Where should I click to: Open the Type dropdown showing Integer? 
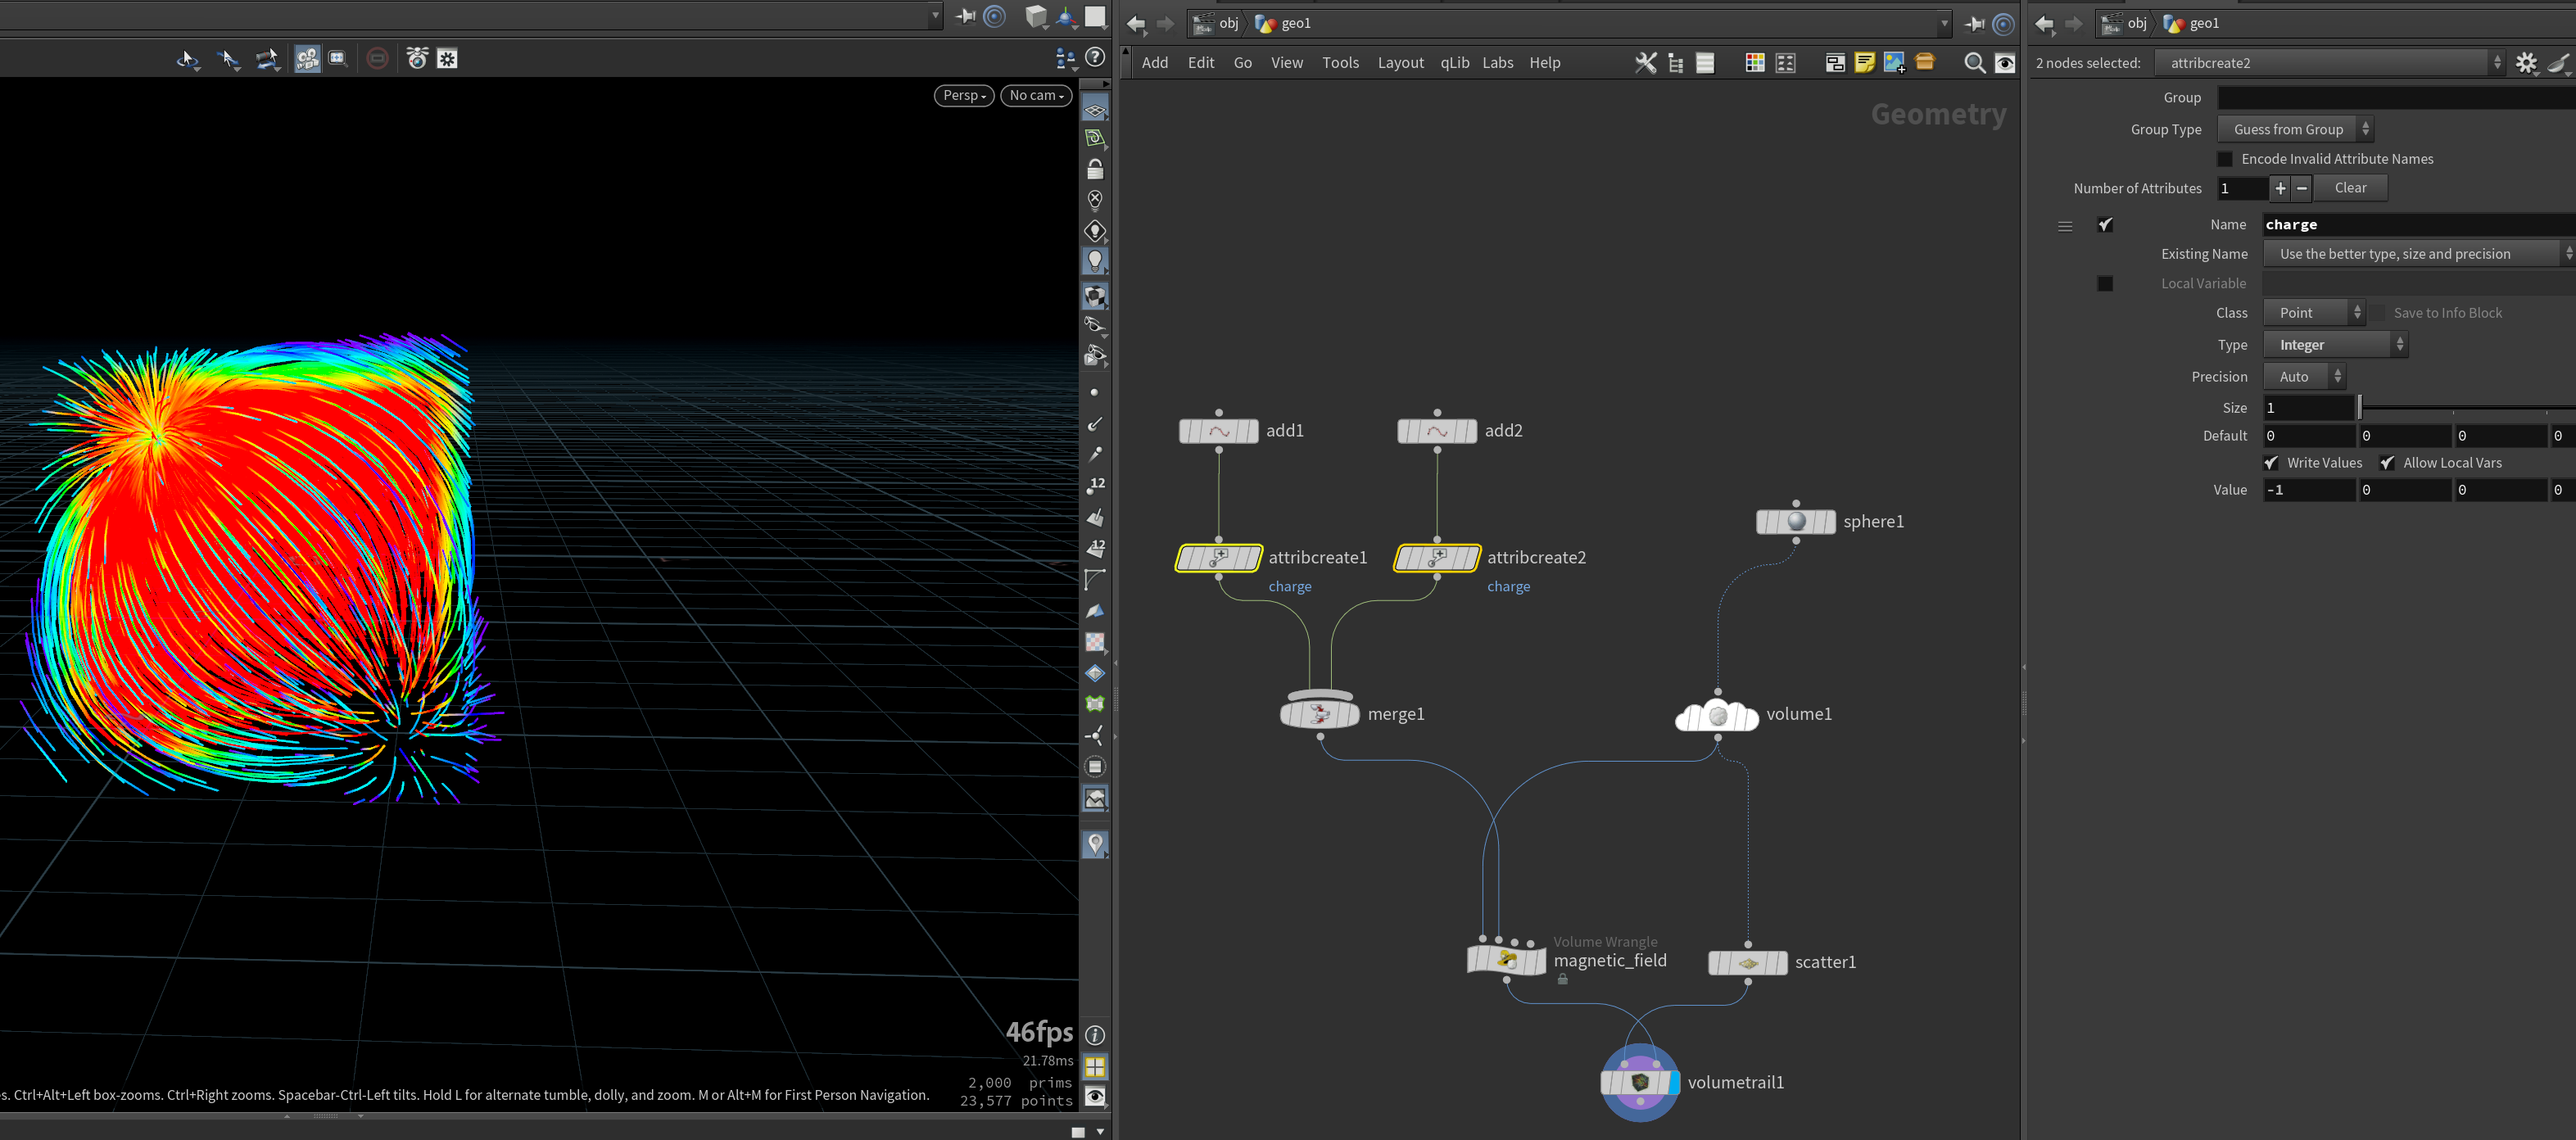tap(2335, 345)
